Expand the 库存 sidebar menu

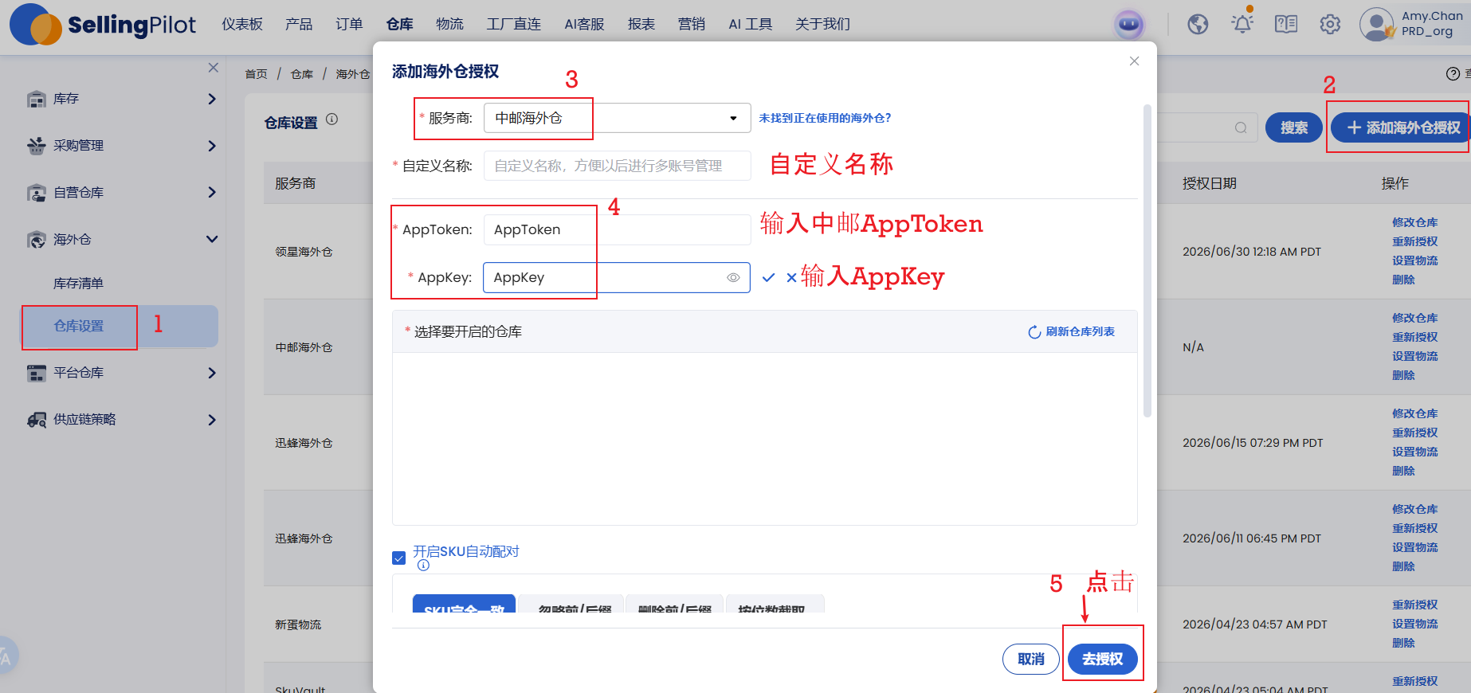point(212,99)
